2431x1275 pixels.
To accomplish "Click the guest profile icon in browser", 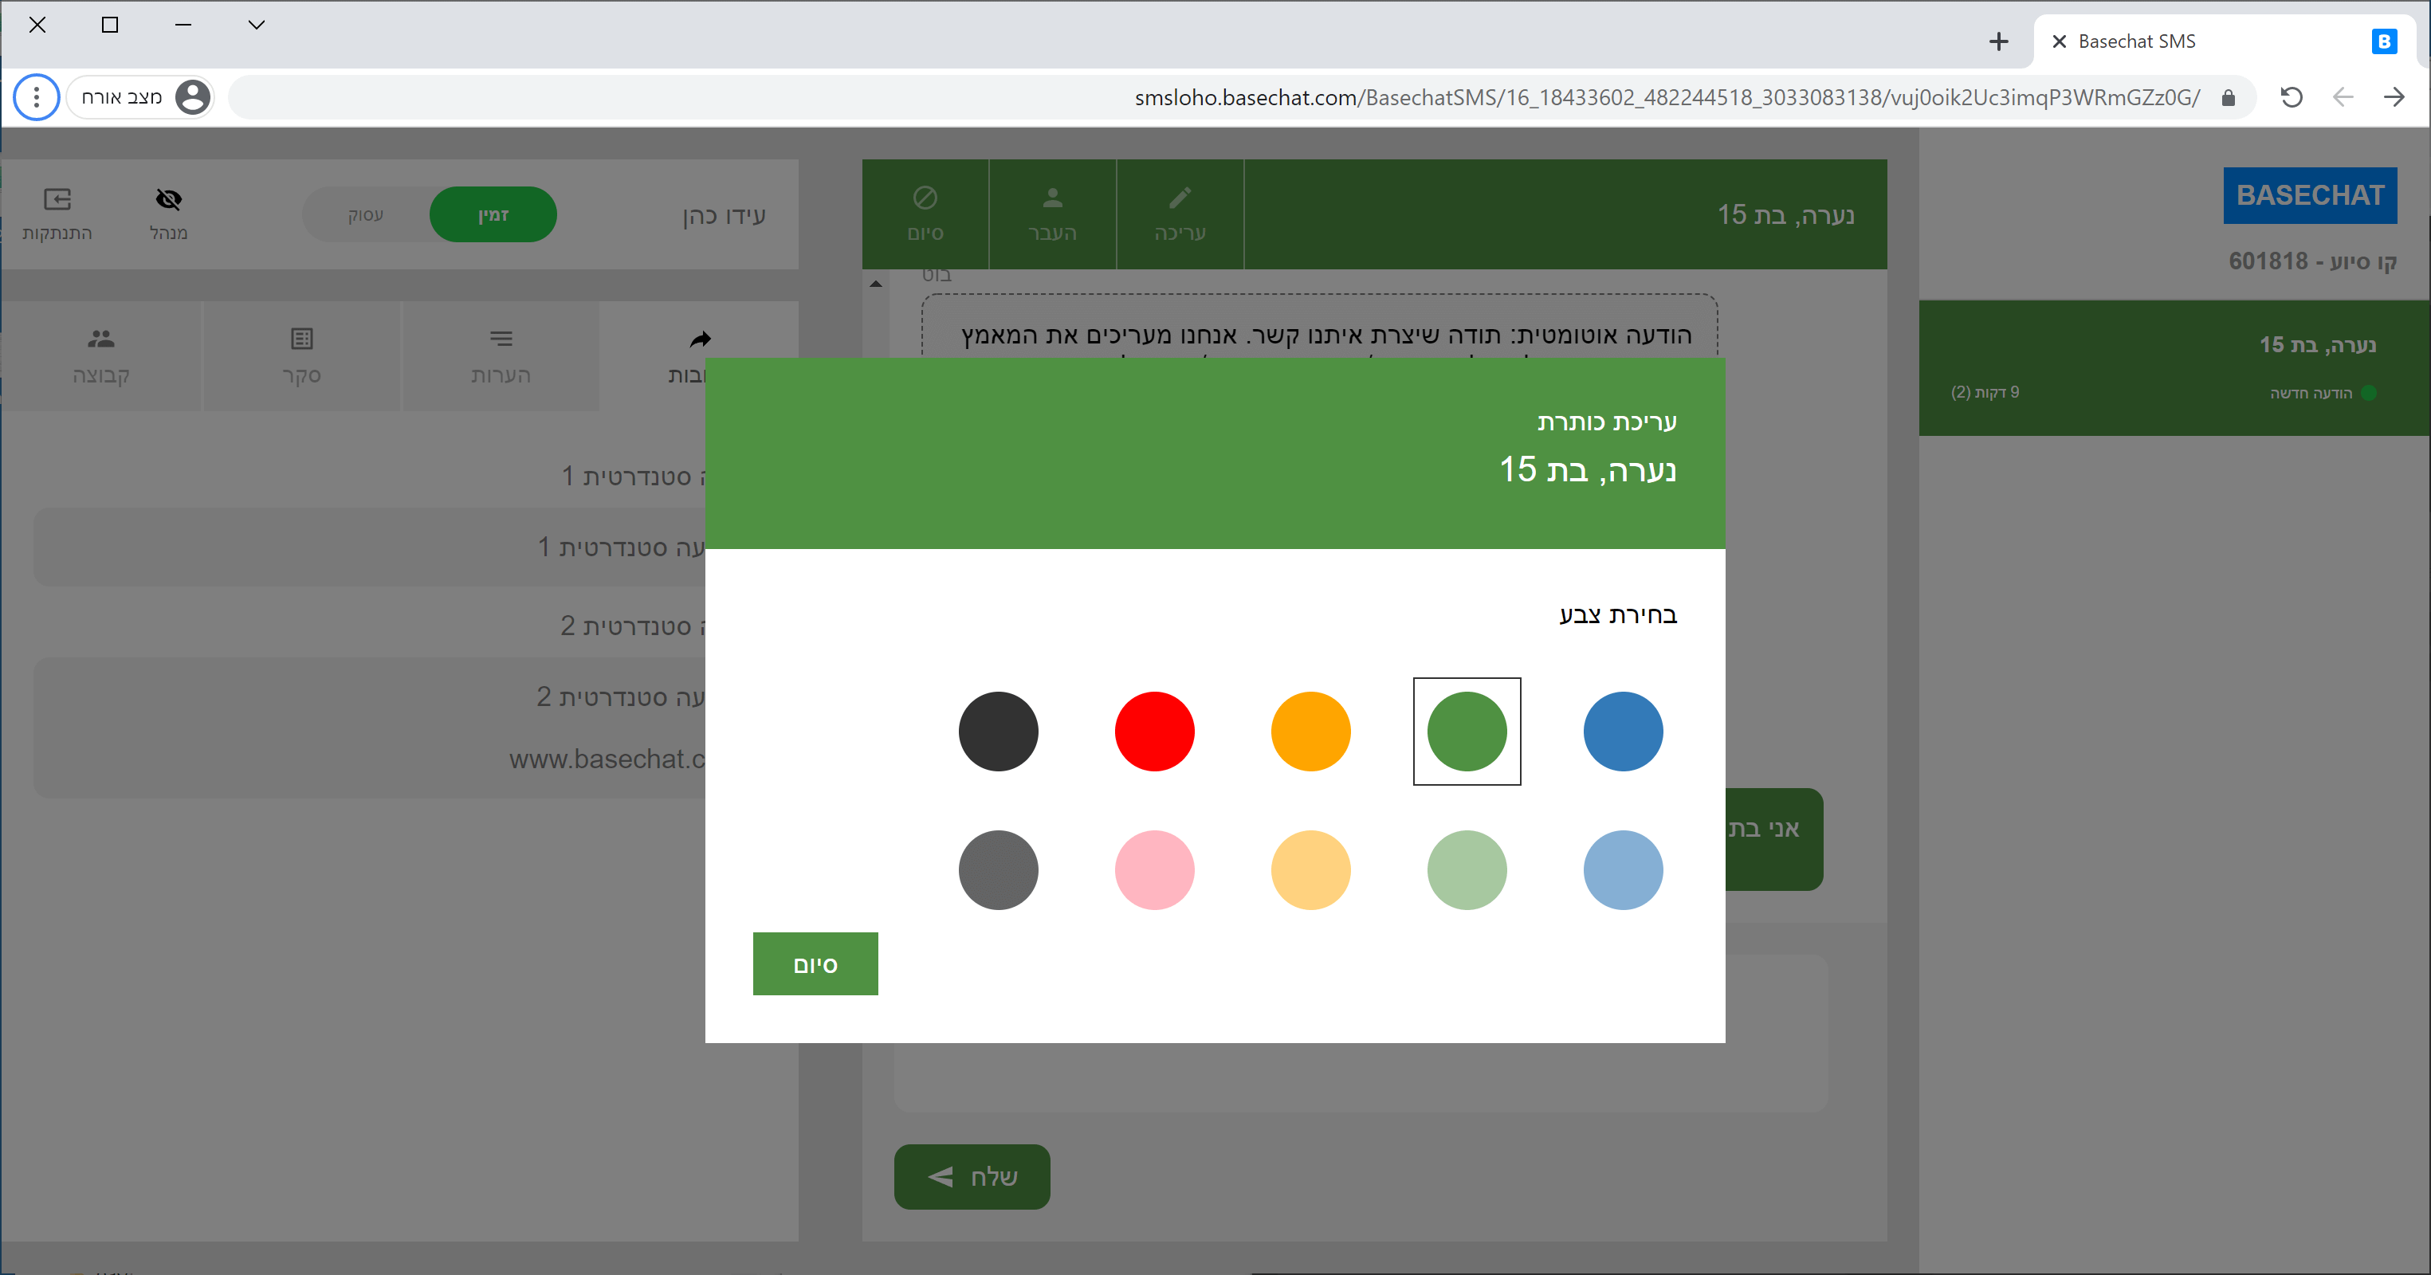I will tap(193, 97).
